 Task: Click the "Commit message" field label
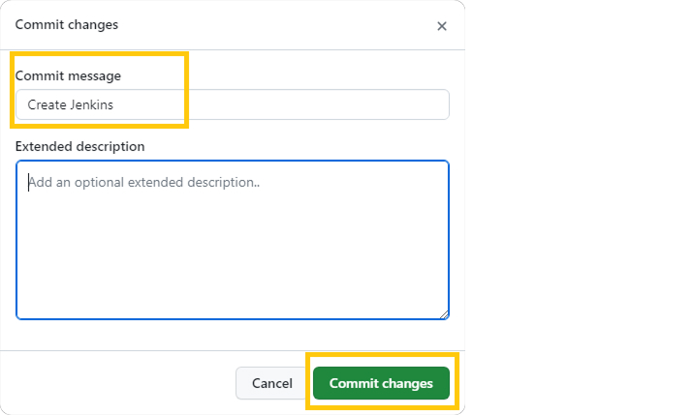[x=68, y=75]
